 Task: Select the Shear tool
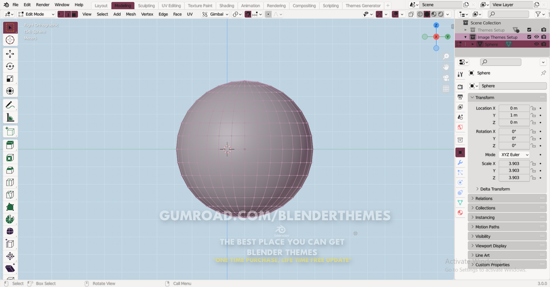pyautogui.click(x=10, y=268)
